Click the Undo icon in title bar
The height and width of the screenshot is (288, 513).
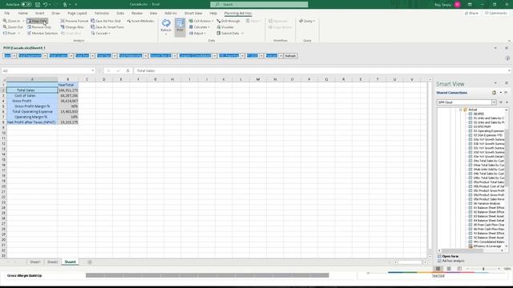pos(45,5)
